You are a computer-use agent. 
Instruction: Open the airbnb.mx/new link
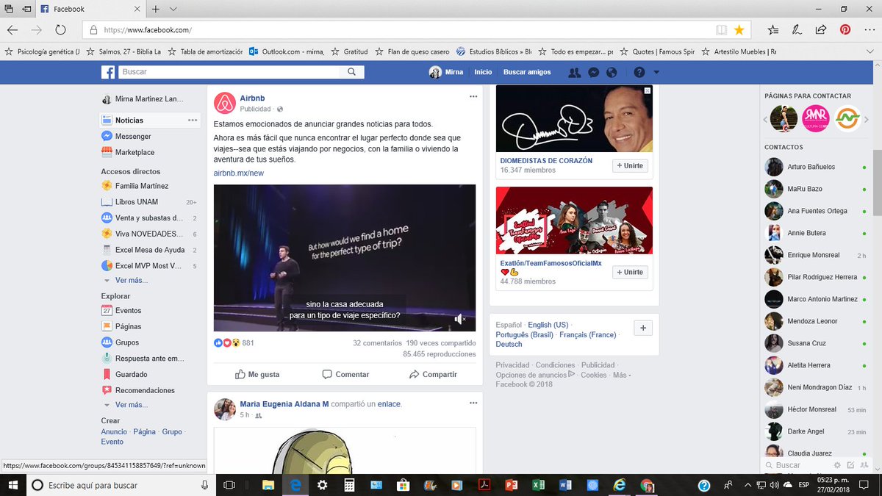(x=238, y=173)
